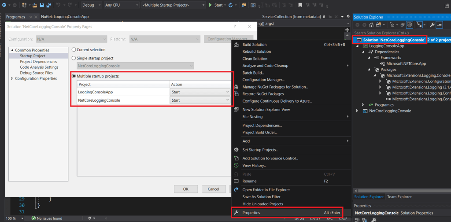This screenshot has height=222, width=451.
Task: Switch to the Team Explorer tab
Action: (399, 197)
